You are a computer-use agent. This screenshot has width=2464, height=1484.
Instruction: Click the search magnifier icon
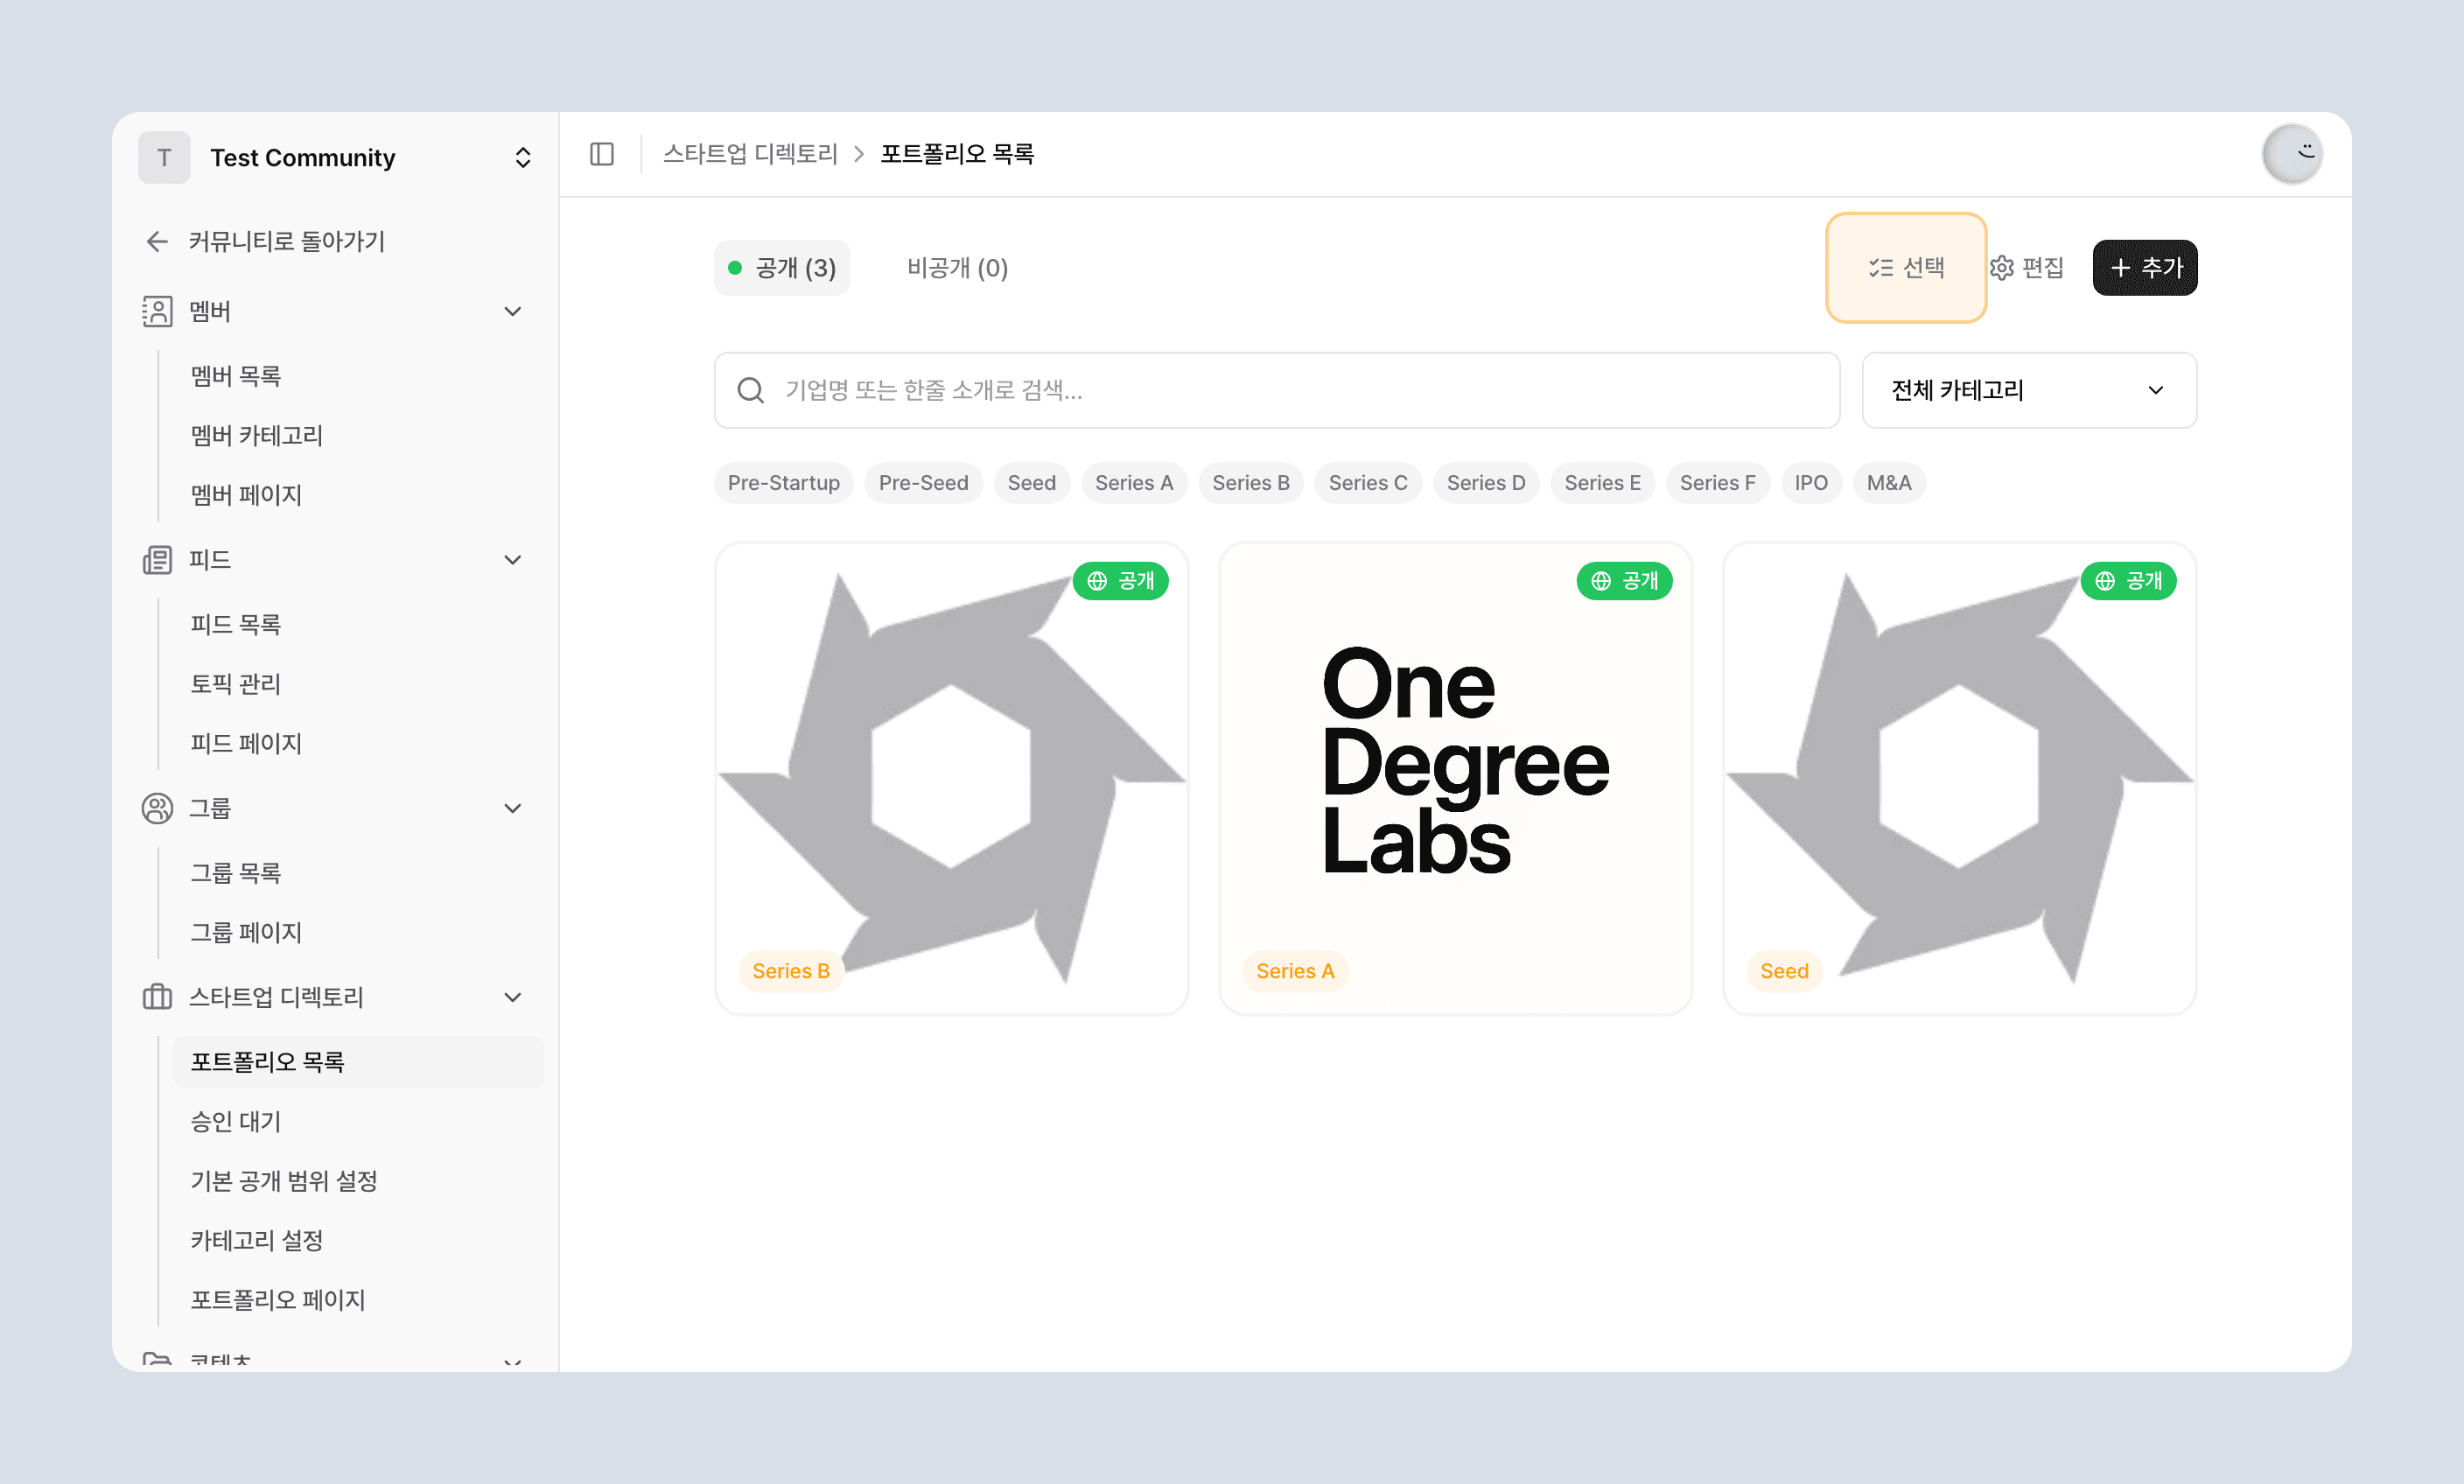click(x=750, y=390)
